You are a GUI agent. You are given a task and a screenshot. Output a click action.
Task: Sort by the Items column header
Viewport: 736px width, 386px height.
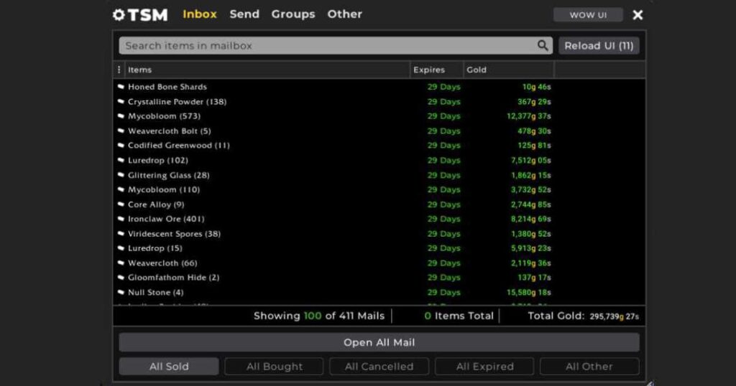coord(140,70)
